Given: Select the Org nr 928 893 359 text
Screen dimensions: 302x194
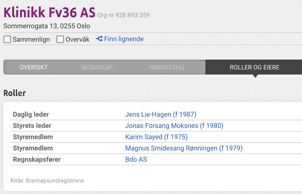Looking at the screenshot, I should [x=123, y=15].
